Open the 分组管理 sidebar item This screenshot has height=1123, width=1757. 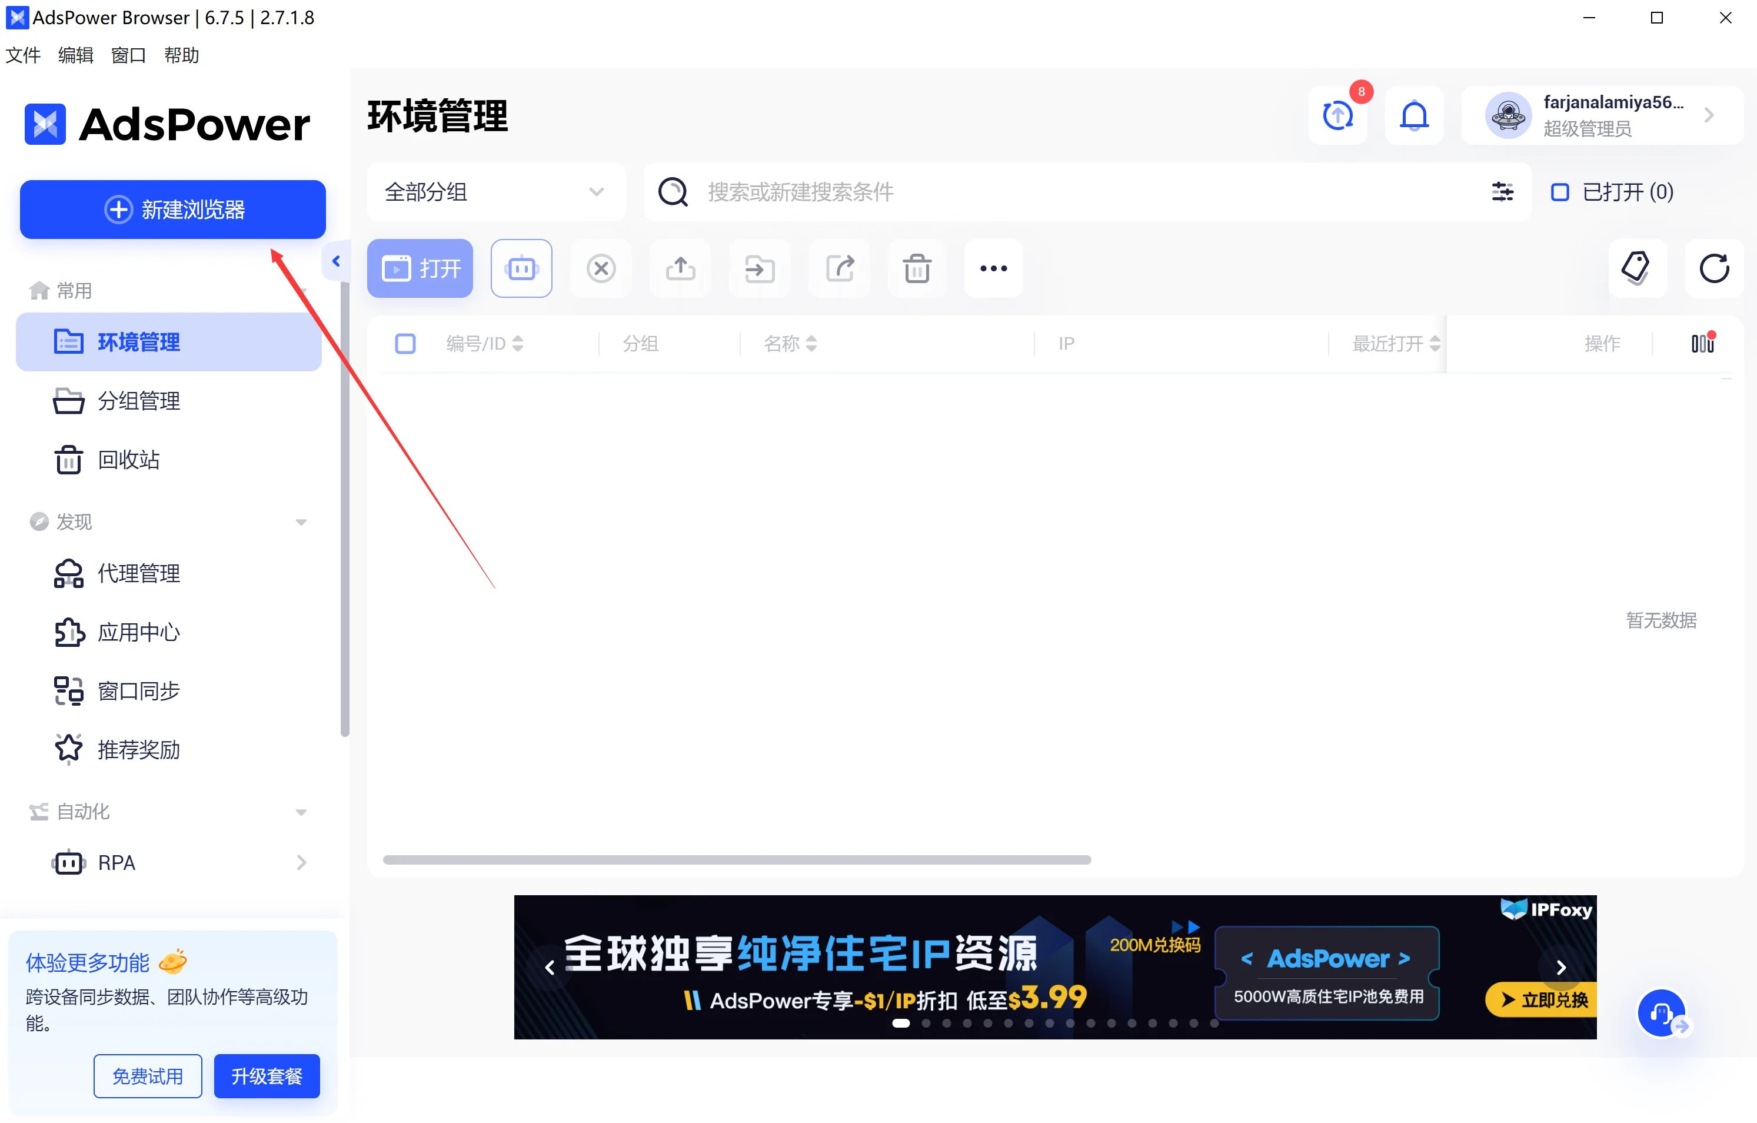pyautogui.click(x=168, y=401)
